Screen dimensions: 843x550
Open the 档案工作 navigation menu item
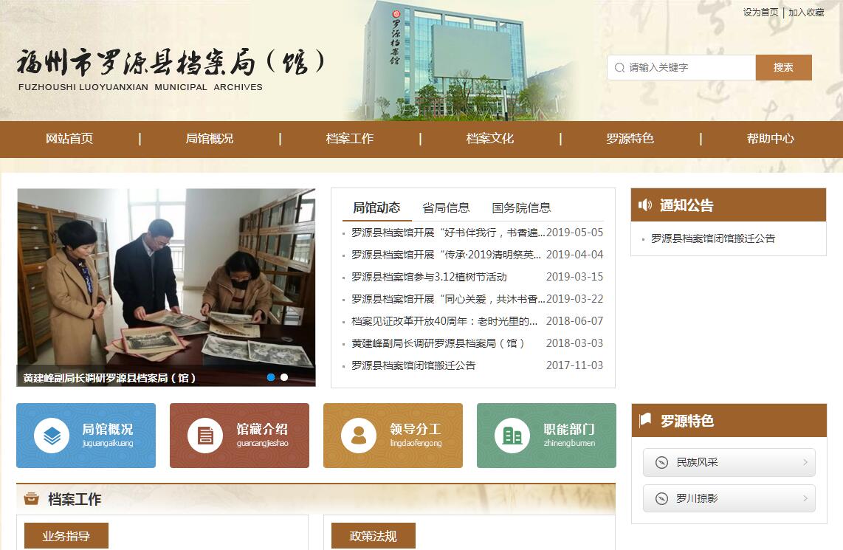[x=350, y=139]
